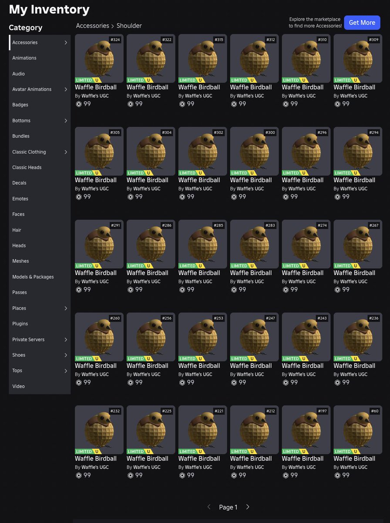Screen dimensions: 390x523
Task: Click the Birdball picture with serial #236
Action: click(x=358, y=337)
